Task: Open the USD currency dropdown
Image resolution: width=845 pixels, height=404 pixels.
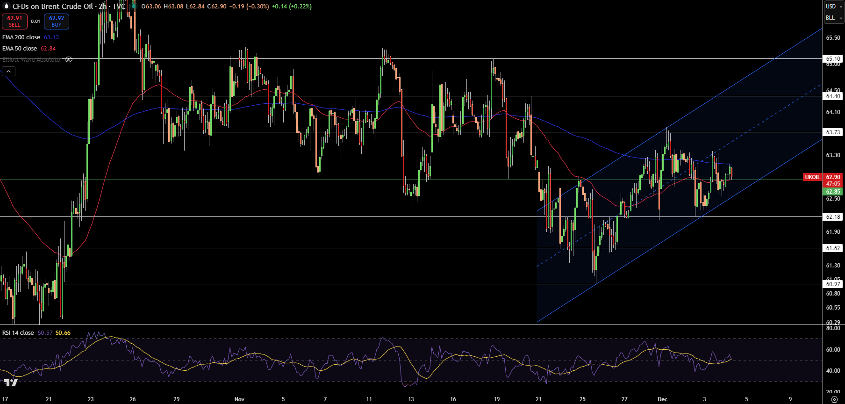Action: click(833, 7)
